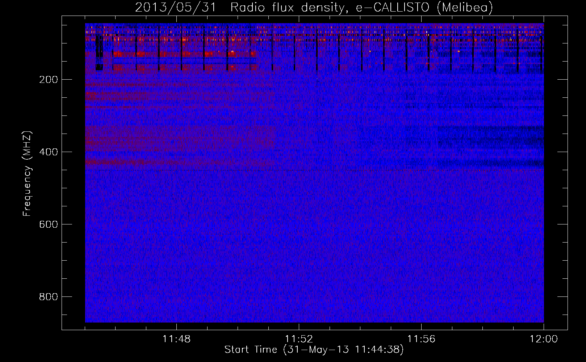Click the 12:00 time axis label
This screenshot has width=586, height=362.
pos(544,339)
